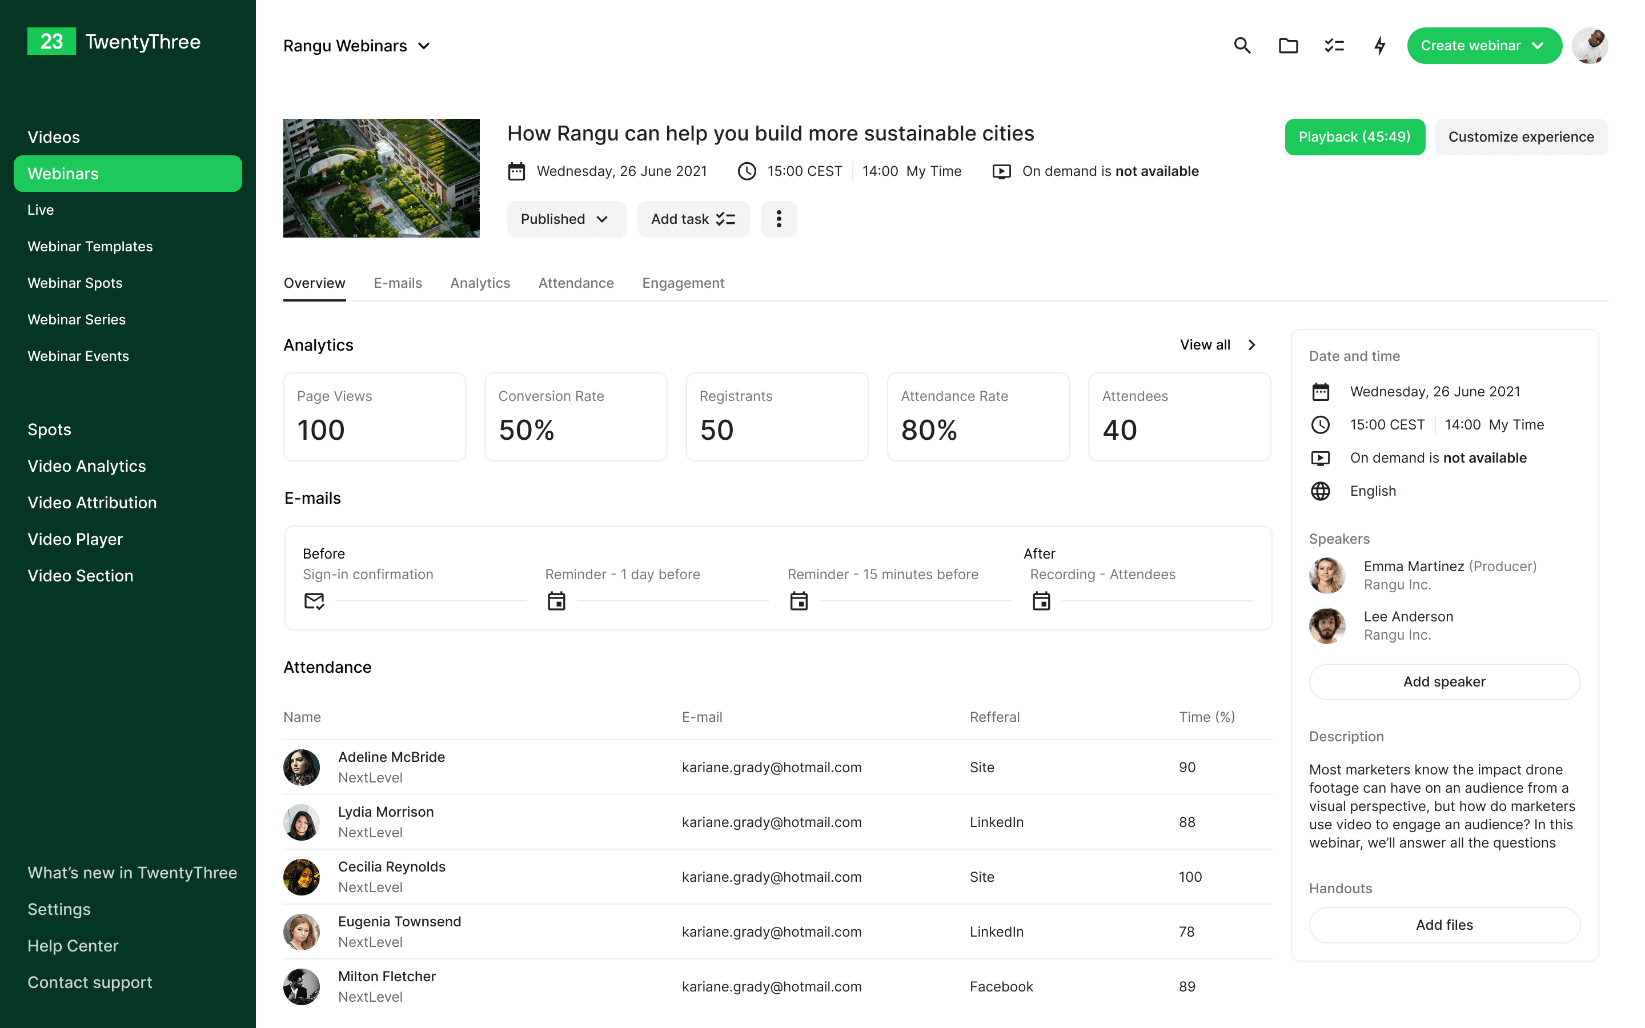This screenshot has width=1645, height=1028.
Task: Open Webinar Templates in the sidebar
Action: point(90,247)
